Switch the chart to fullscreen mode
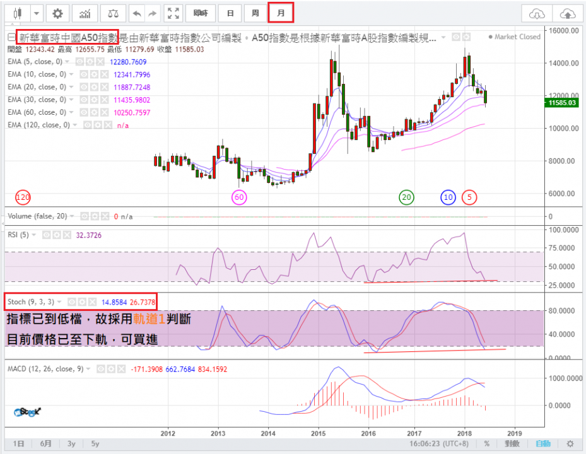Image resolution: width=586 pixels, height=454 pixels. pyautogui.click(x=175, y=13)
